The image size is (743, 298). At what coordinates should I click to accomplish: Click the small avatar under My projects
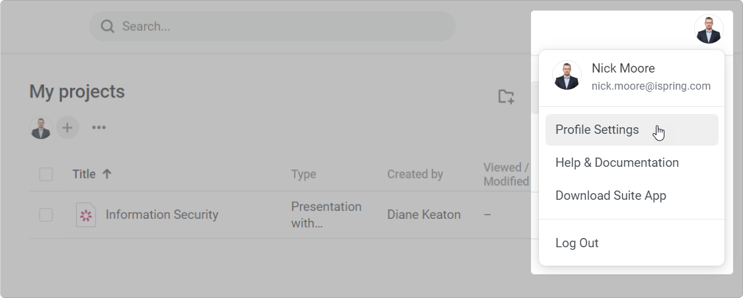(41, 128)
